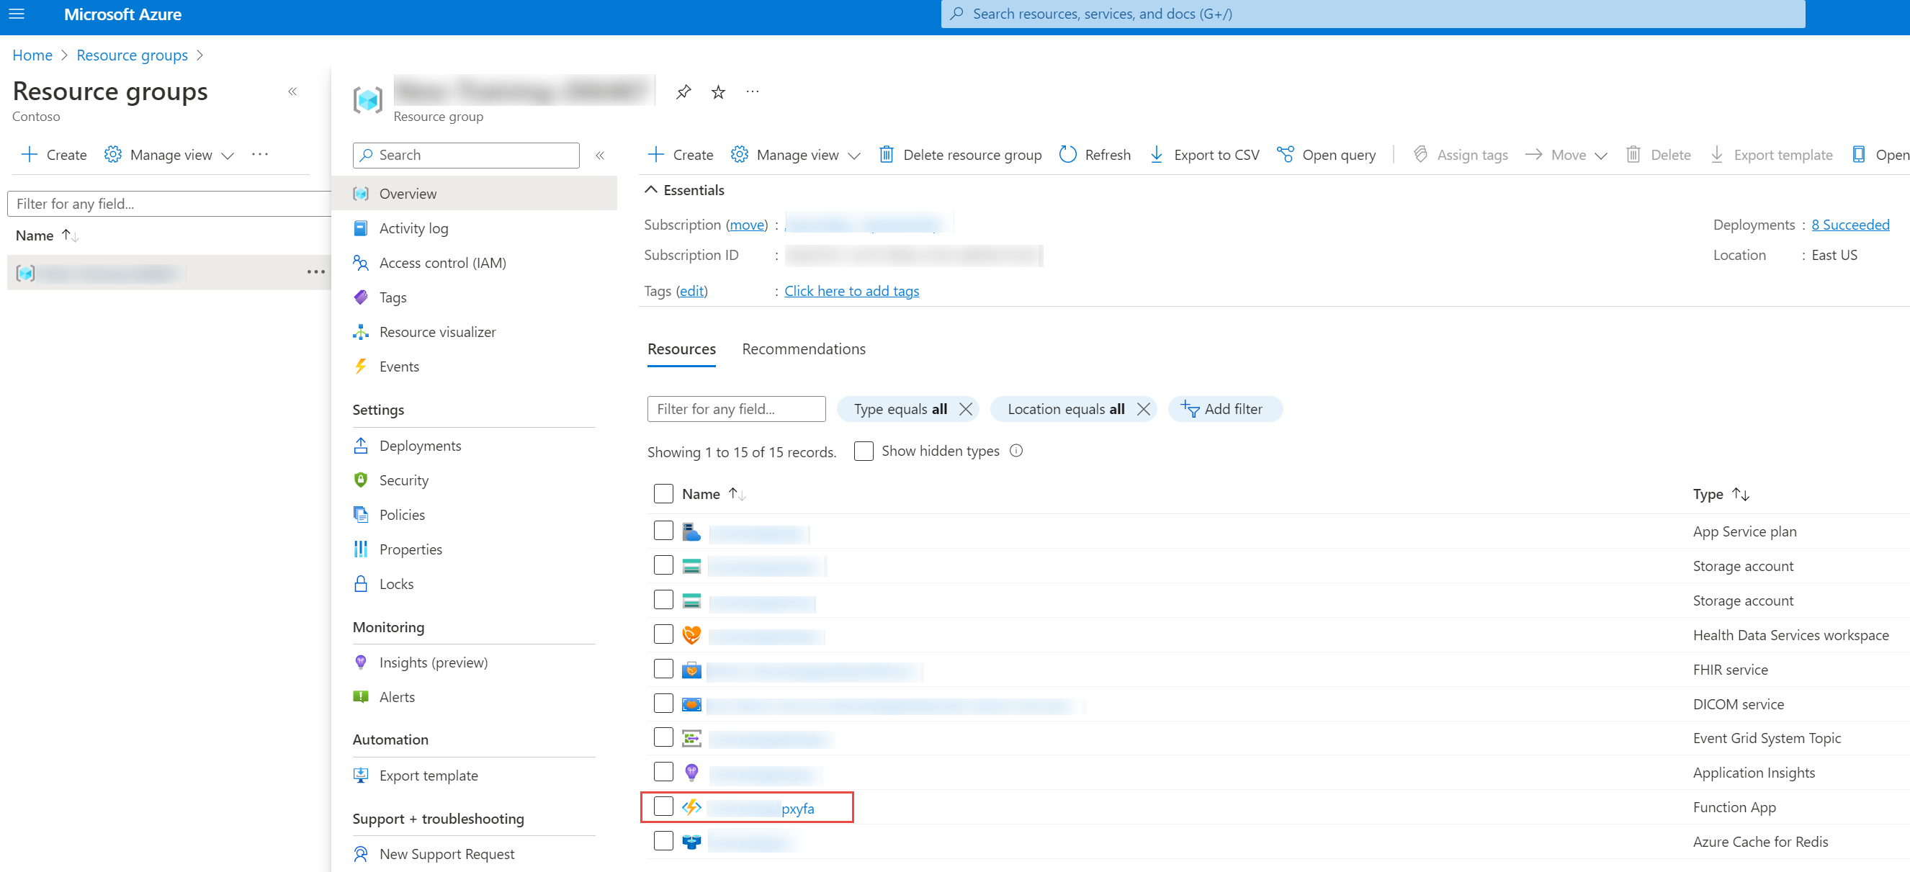Open the Resource visualizer
Image resolution: width=1910 pixels, height=872 pixels.
(437, 331)
